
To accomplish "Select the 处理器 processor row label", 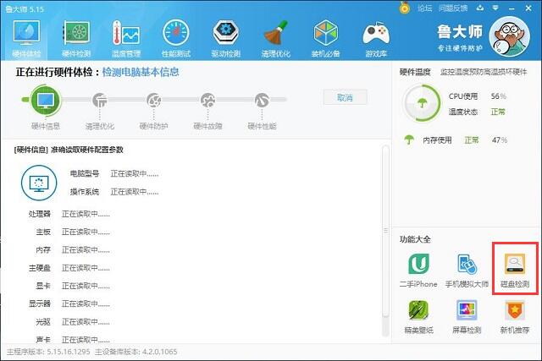I will 40,214.
